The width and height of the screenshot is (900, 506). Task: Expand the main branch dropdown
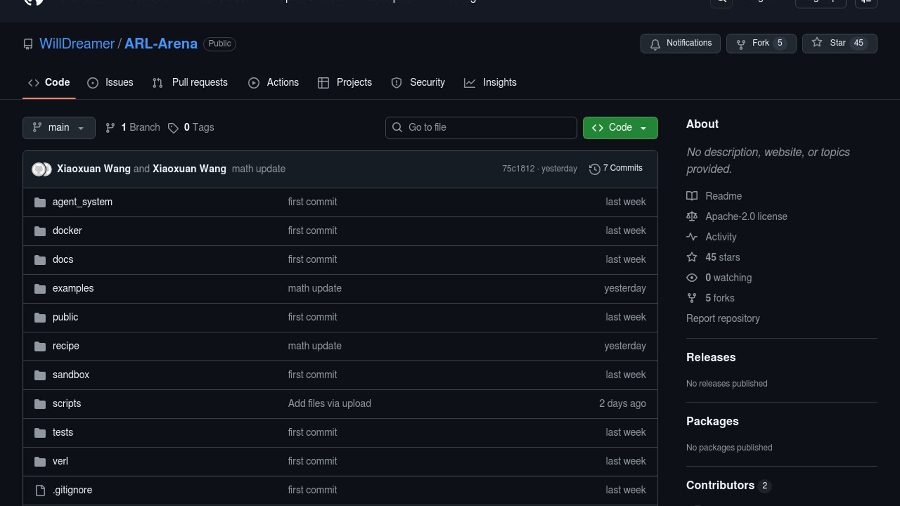[59, 128]
